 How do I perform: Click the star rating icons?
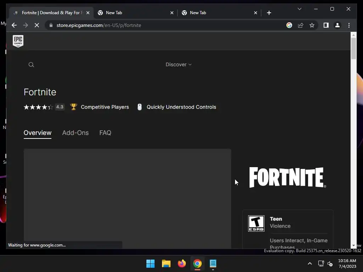[38, 107]
